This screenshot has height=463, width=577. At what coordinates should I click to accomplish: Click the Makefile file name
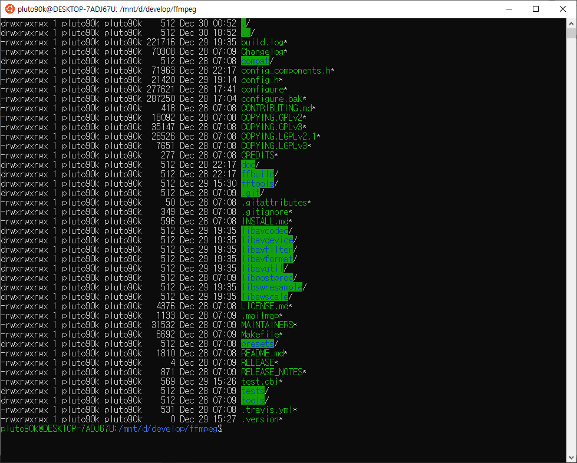tap(260, 334)
